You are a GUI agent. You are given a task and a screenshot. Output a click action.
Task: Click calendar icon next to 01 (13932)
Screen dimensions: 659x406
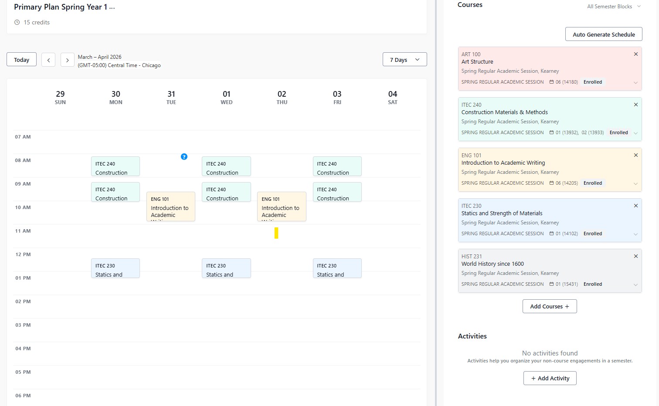(x=551, y=132)
